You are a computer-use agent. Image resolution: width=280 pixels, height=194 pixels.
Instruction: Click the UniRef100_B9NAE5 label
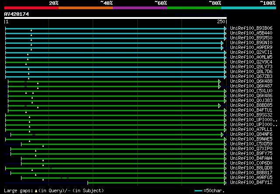(x=251, y=139)
